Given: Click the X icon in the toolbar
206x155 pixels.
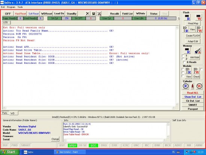Looking at the screenshot, I should (88, 14).
